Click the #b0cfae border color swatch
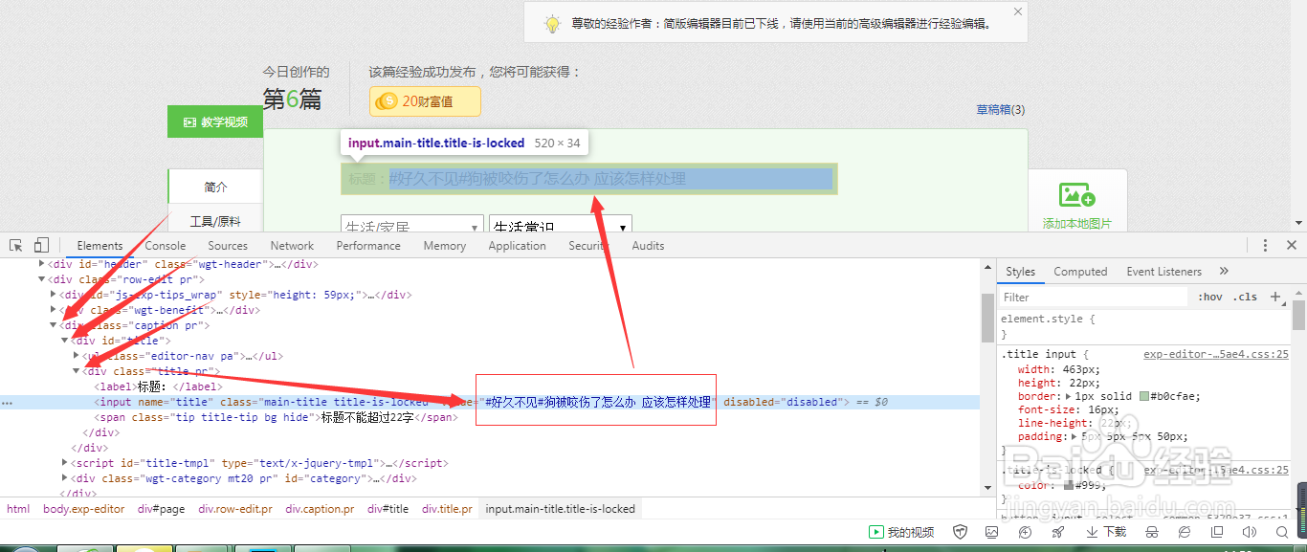 coord(1144,396)
